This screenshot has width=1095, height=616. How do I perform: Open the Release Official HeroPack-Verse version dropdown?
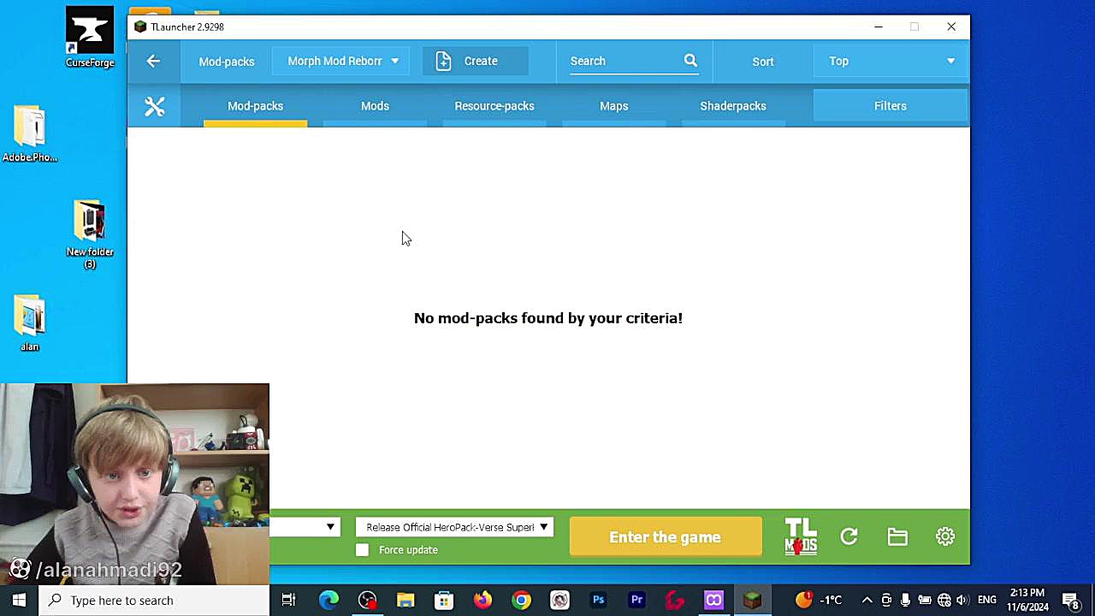(454, 527)
